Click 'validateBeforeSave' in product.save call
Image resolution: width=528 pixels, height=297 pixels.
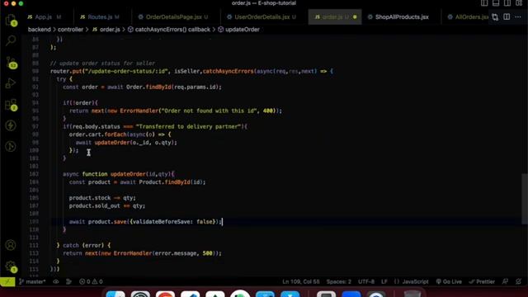pyautogui.click(x=162, y=222)
